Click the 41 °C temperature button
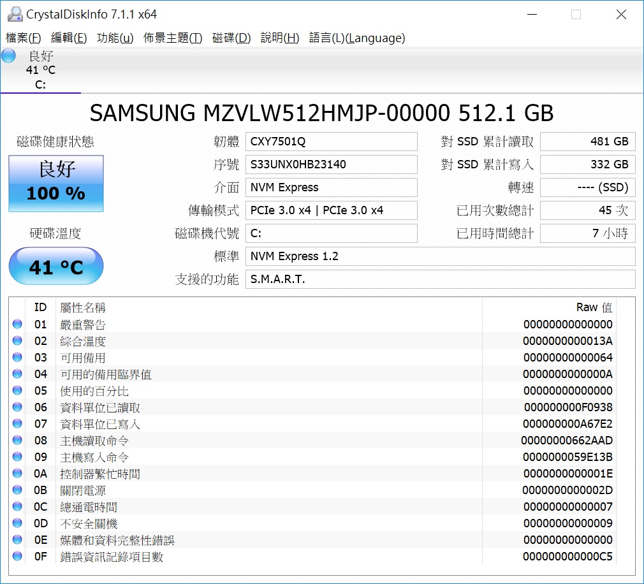The width and height of the screenshot is (644, 584). [56, 266]
